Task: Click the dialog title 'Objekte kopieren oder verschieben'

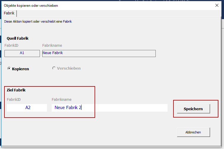Action: click(x=31, y=6)
